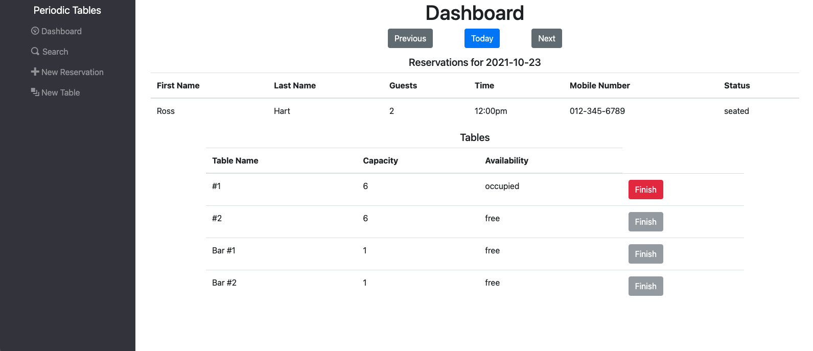Open the New Reservation link
The image size is (813, 351).
(67, 72)
